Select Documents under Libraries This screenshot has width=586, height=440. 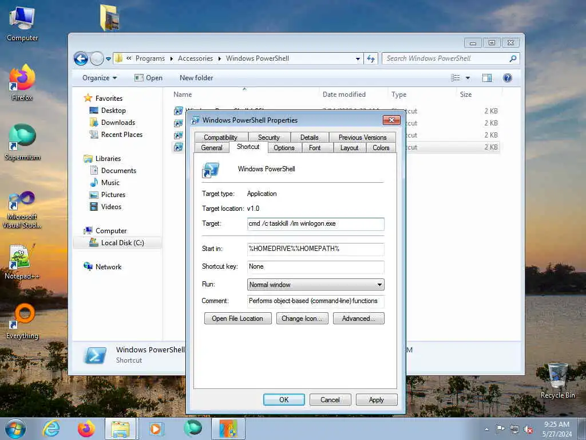114,171
